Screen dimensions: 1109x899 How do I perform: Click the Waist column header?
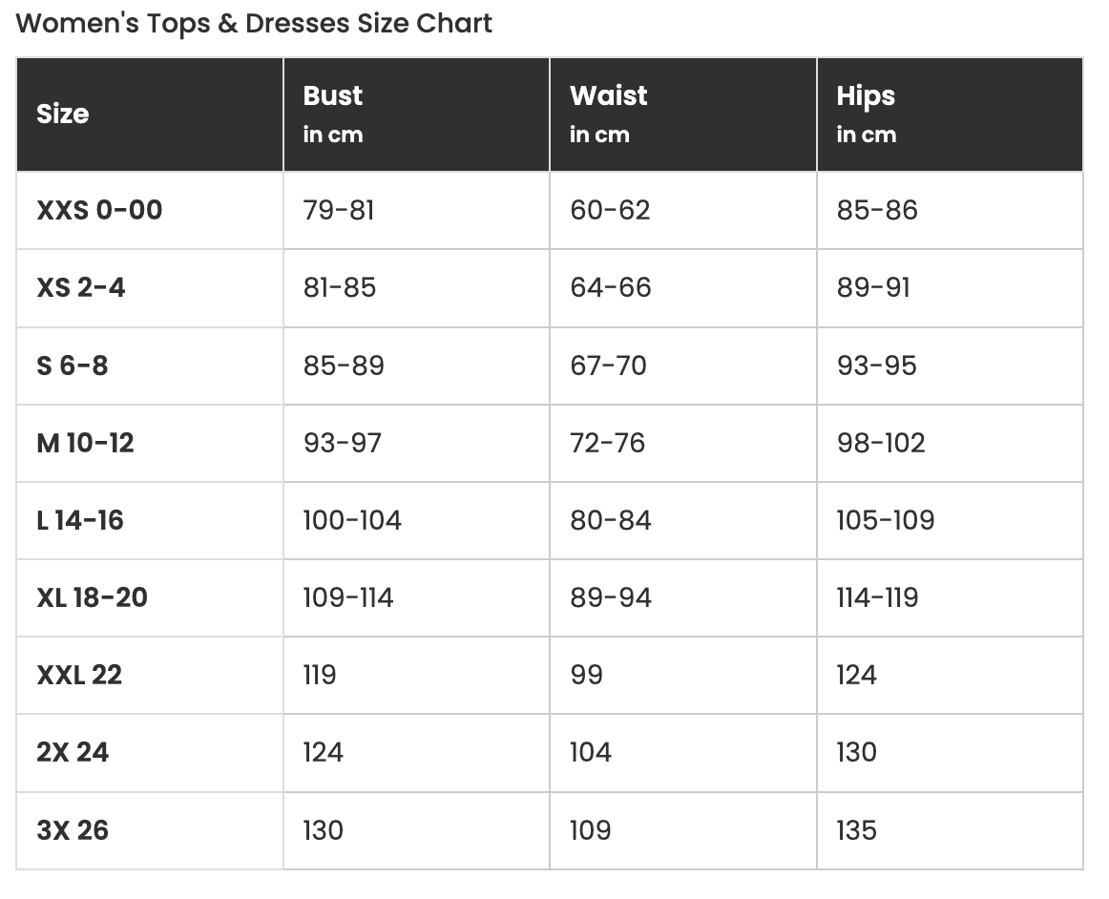click(608, 96)
